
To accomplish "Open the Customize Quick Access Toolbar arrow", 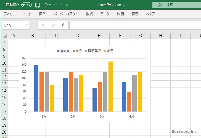I will point(67,5).
